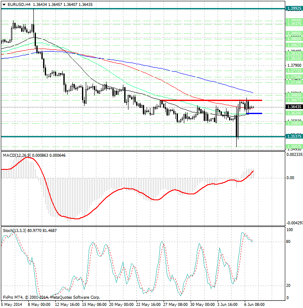This screenshot has height=308, width=303.
Task: Select the 6 Jun 08:00 time axis label
Action: [x=255, y=305]
